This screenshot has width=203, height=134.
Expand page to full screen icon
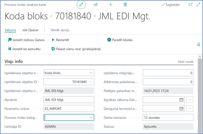click(x=198, y=5)
